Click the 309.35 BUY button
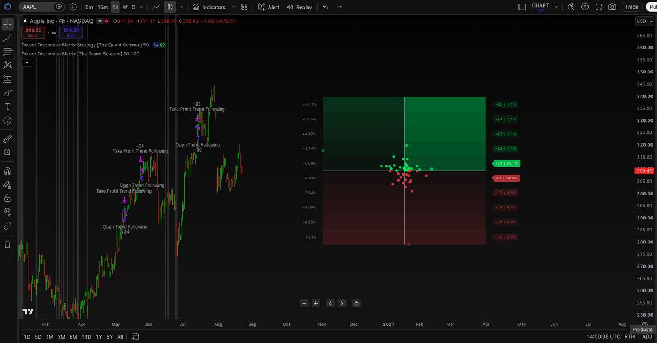The height and width of the screenshot is (343, 657). pos(71,32)
